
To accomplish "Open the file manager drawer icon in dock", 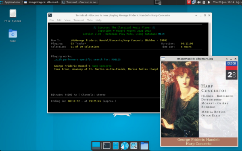I will tap(116, 146).
